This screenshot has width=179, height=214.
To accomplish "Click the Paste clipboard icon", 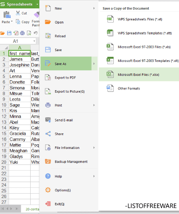I will click(x=7, y=15).
